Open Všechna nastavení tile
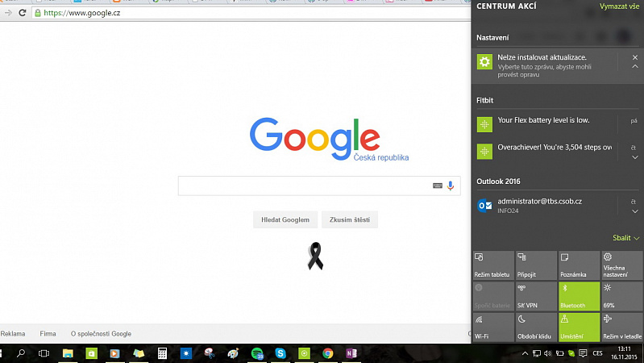Screen dimensions: 644x363 (622, 265)
